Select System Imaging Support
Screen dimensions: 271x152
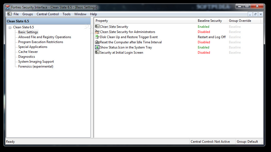pos(36,62)
